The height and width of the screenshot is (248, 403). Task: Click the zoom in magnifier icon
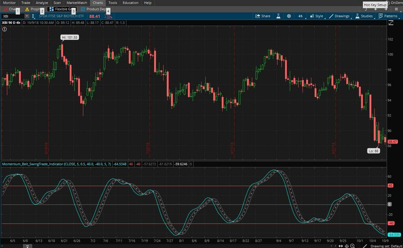(352, 246)
